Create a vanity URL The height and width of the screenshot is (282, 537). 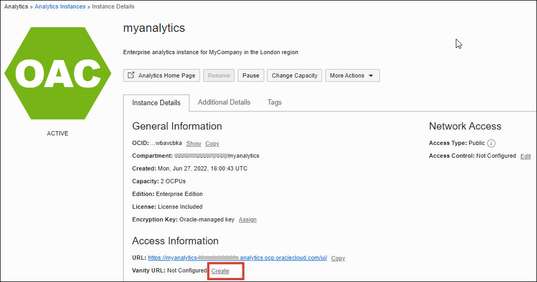tap(220, 271)
